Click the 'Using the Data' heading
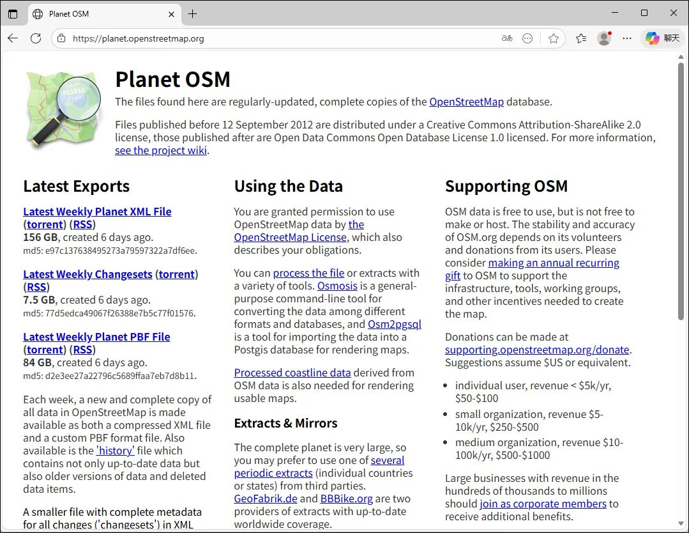Screen dimensions: 689x533 pyautogui.click(x=288, y=186)
